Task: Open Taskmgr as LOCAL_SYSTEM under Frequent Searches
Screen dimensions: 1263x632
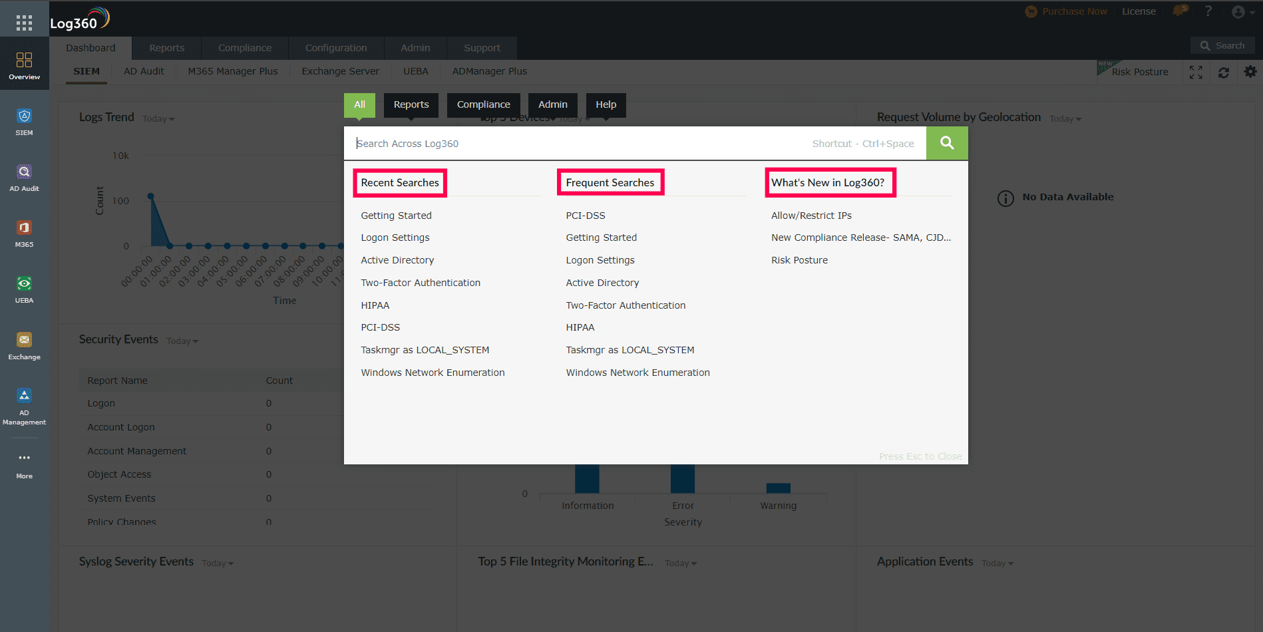Action: click(x=630, y=350)
